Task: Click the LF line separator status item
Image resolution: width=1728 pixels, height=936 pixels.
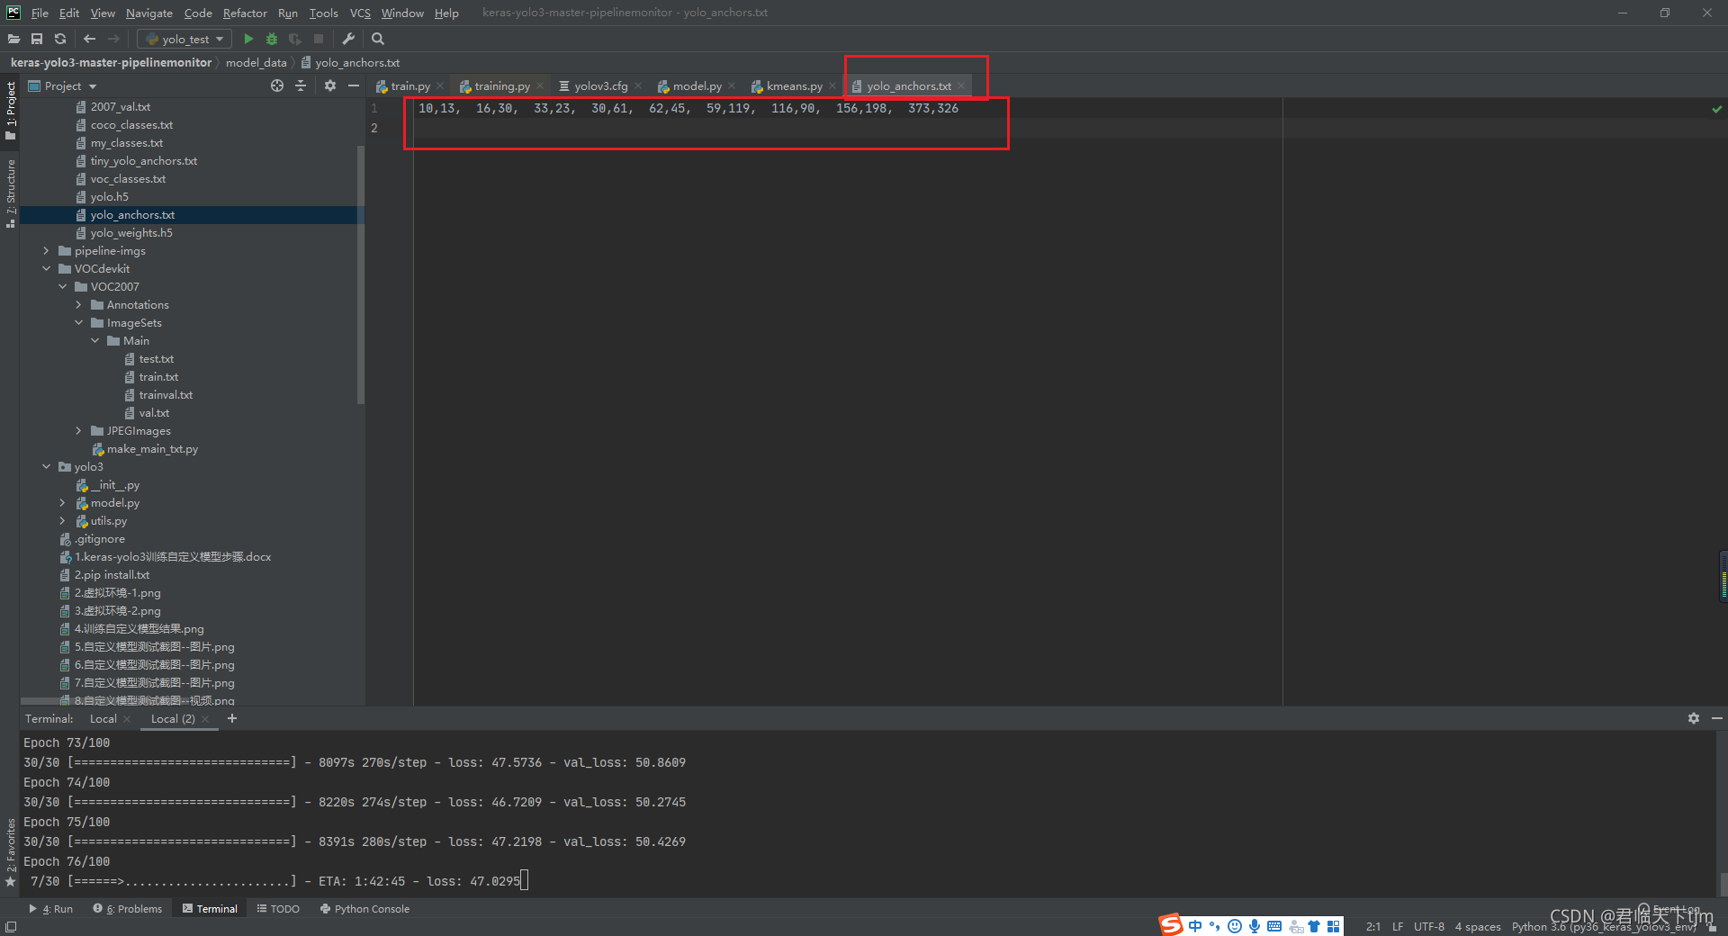Action: point(1398,926)
